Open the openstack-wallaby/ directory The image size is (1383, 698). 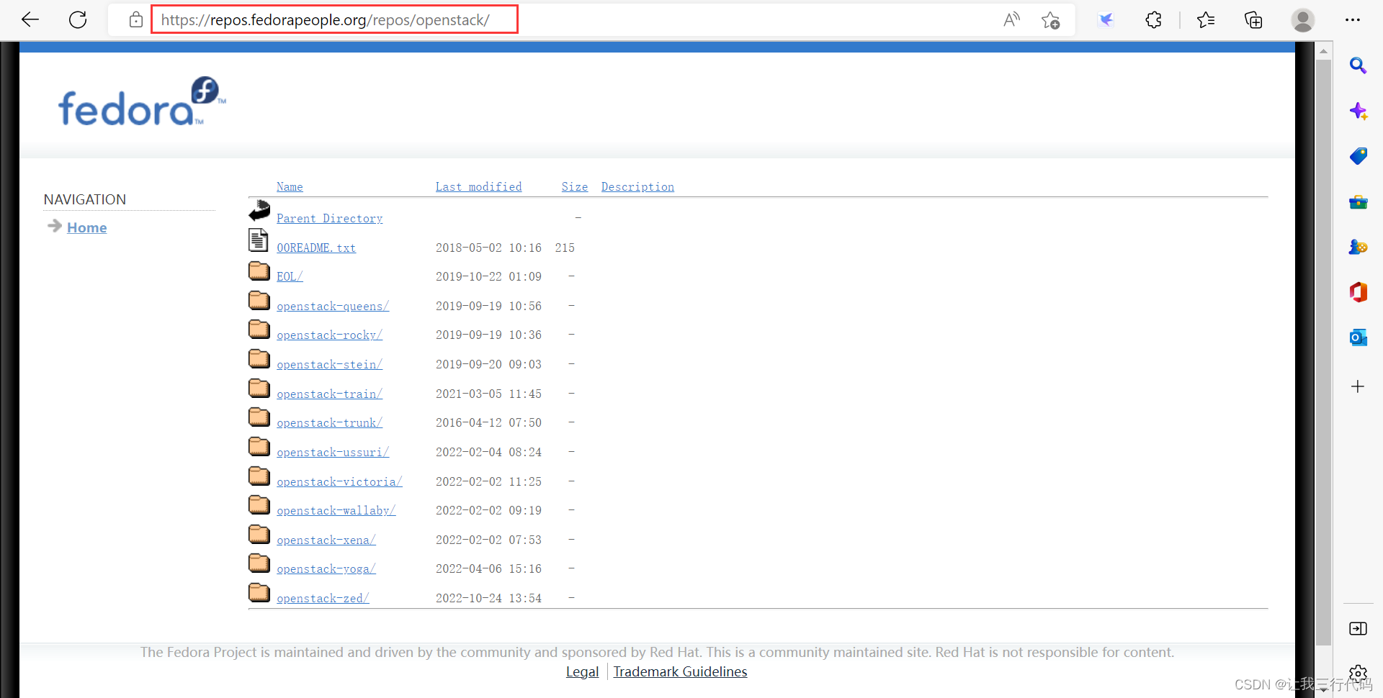click(x=336, y=511)
